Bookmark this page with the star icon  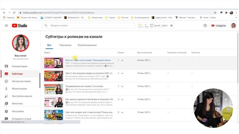(x=215, y=13)
